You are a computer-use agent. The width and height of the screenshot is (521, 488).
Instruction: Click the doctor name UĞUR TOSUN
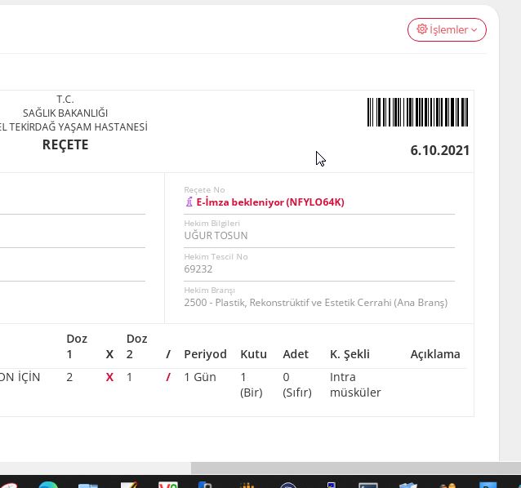(x=216, y=236)
